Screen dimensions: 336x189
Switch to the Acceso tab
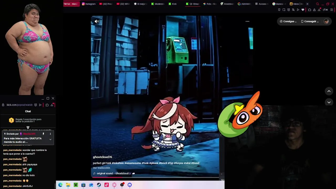tap(262, 4)
